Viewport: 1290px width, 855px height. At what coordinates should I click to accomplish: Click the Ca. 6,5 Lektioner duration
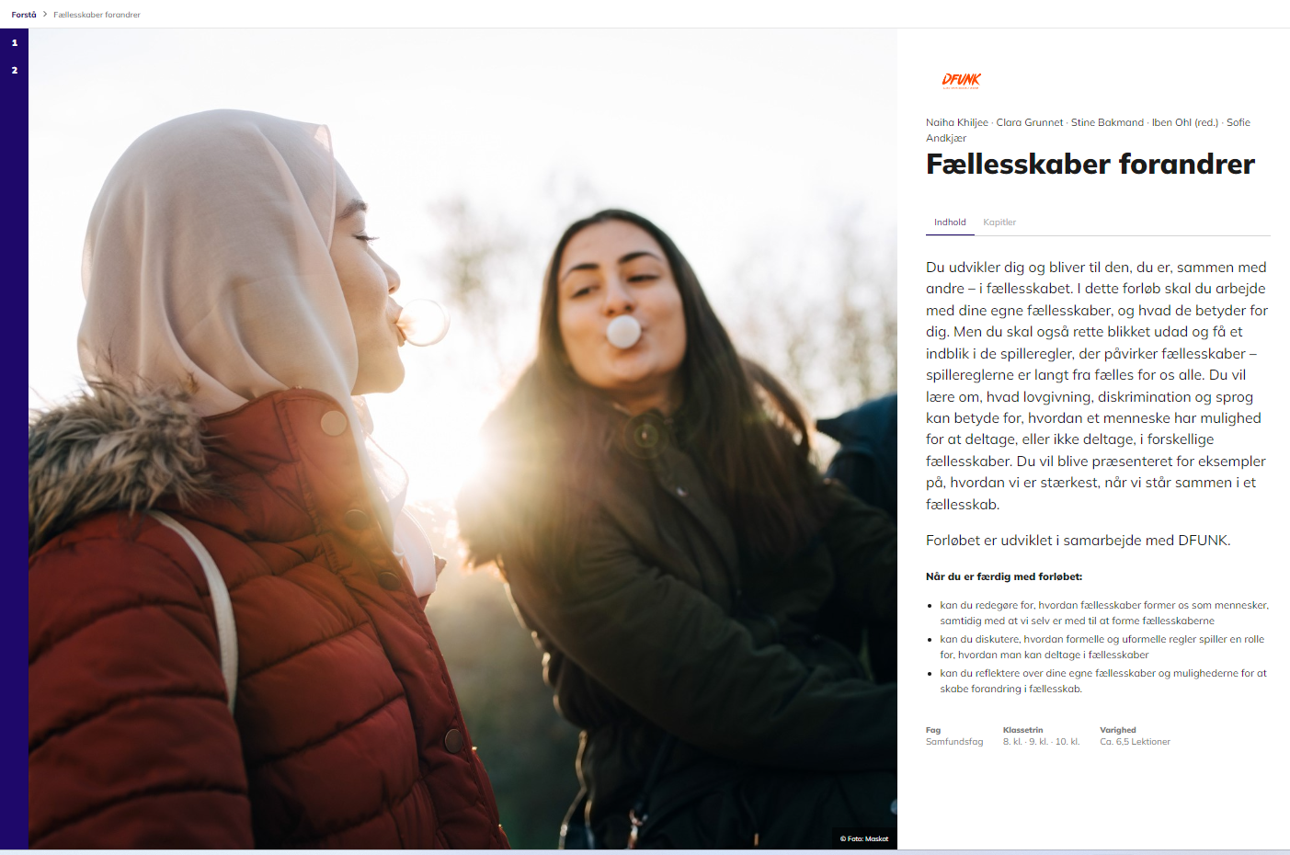coord(1135,742)
